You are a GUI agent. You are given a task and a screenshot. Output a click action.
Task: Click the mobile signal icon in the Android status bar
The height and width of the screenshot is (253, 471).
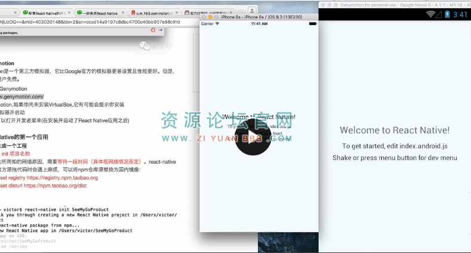coord(439,14)
